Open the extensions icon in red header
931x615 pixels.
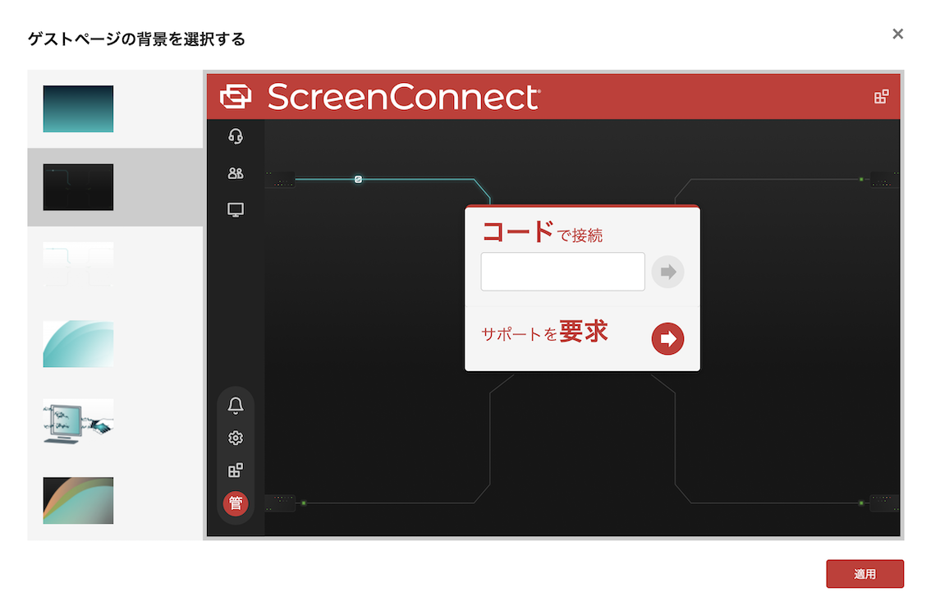coord(881,96)
